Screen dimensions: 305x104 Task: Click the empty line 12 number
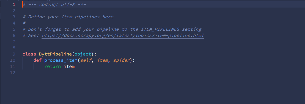[x=12, y=73]
